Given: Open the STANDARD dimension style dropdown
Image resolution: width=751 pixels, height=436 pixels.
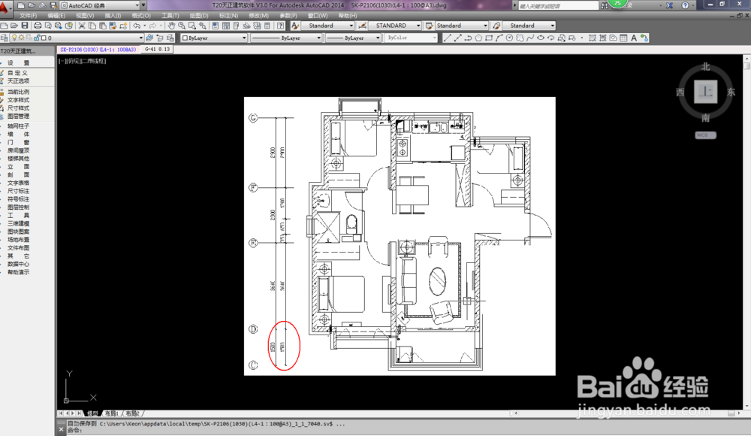Looking at the screenshot, I should pos(395,26).
